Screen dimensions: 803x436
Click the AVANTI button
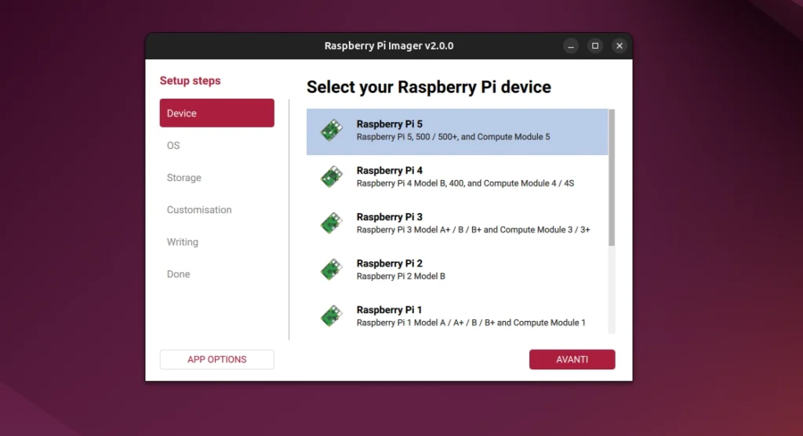(x=572, y=359)
